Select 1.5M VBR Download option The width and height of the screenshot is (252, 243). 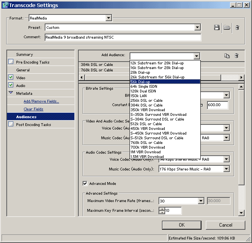[165, 156]
